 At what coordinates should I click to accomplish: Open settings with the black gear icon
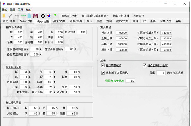point(43,16)
